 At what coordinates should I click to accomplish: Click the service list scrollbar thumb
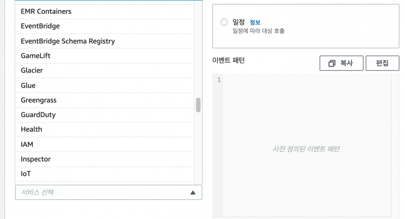click(x=198, y=105)
